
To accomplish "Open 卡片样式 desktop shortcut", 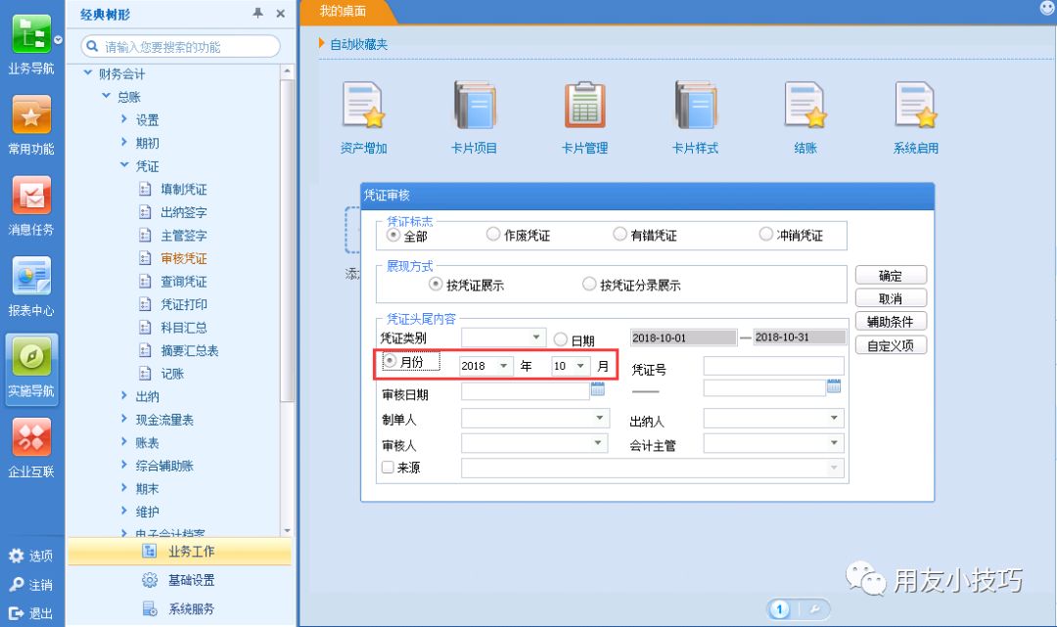I will point(695,117).
